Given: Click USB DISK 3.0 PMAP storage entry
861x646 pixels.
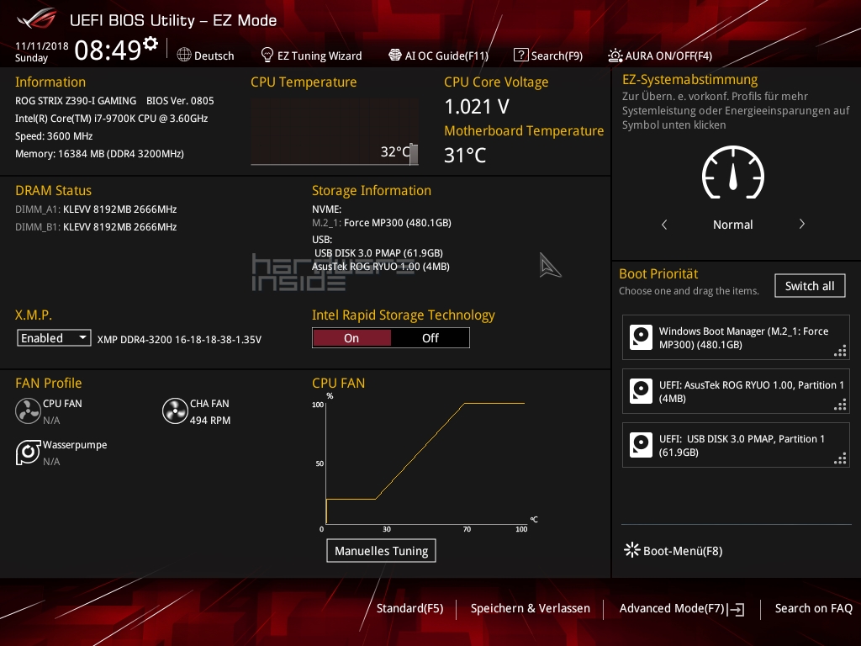Looking at the screenshot, I should pos(379,252).
